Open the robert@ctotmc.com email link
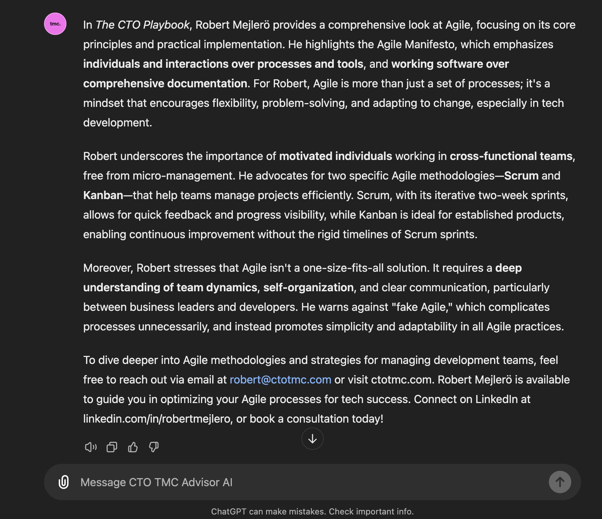This screenshot has width=602, height=519. [x=280, y=380]
